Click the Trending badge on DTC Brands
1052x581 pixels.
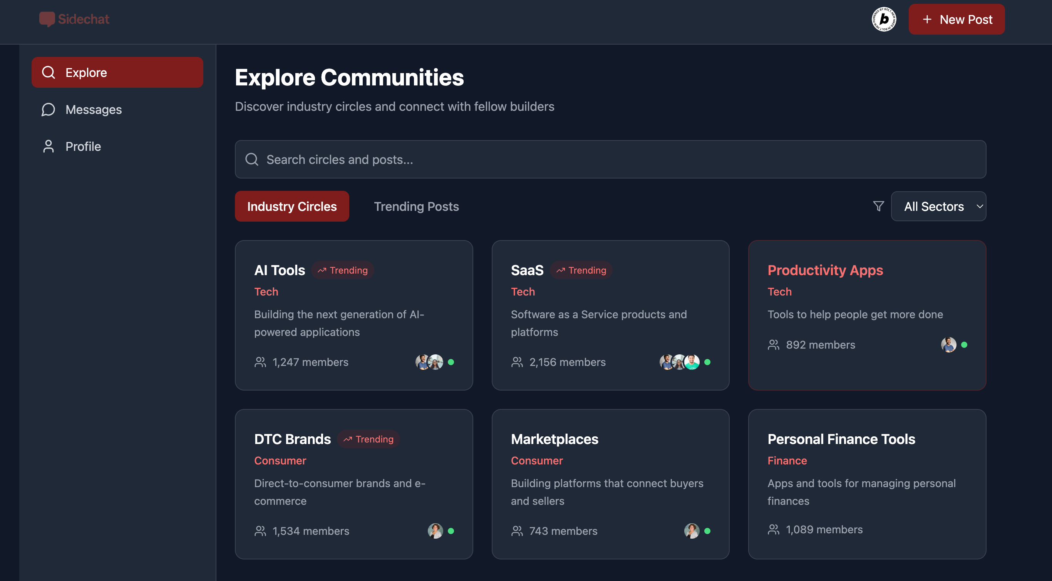(369, 439)
